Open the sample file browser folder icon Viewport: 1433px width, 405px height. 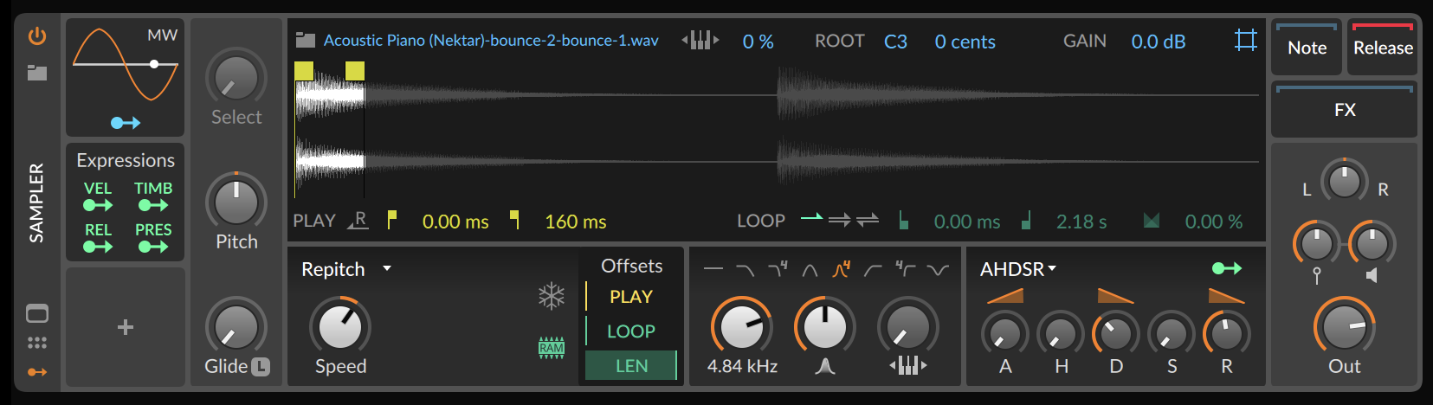(x=305, y=40)
